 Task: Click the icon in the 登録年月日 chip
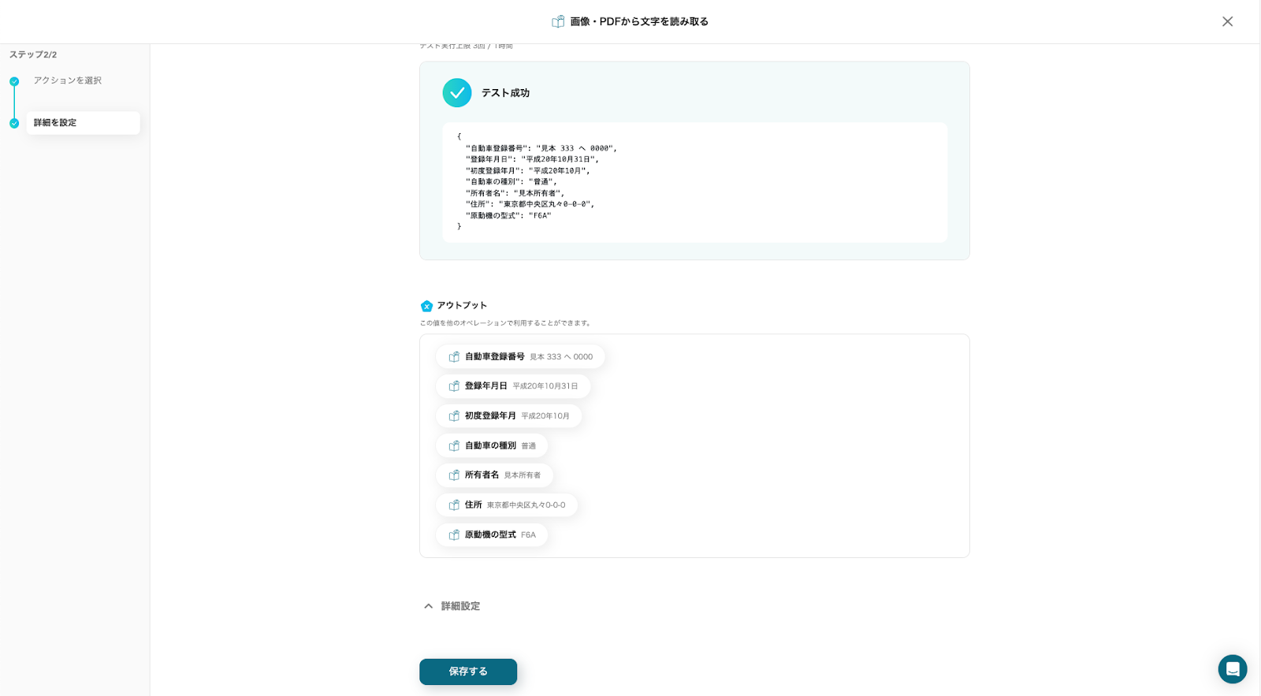coord(454,386)
